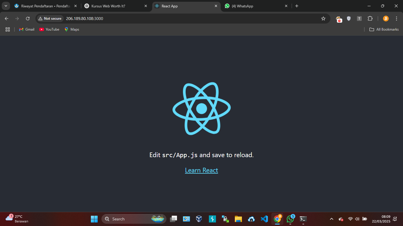
Task: Open the extension with red blocked badge
Action: click(339, 19)
